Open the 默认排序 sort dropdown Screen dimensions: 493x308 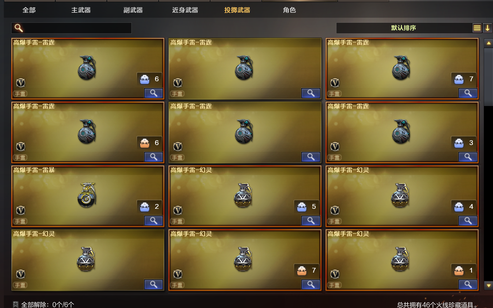coord(404,28)
